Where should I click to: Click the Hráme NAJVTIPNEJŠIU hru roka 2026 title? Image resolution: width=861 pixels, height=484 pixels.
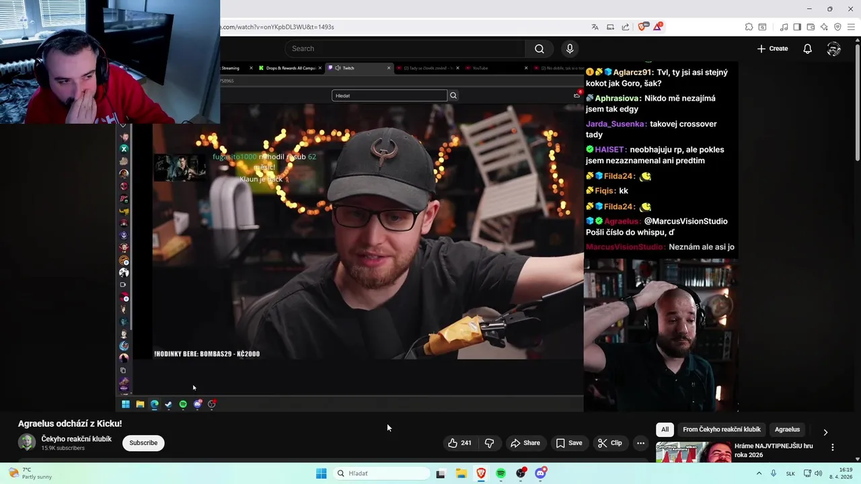(x=774, y=450)
